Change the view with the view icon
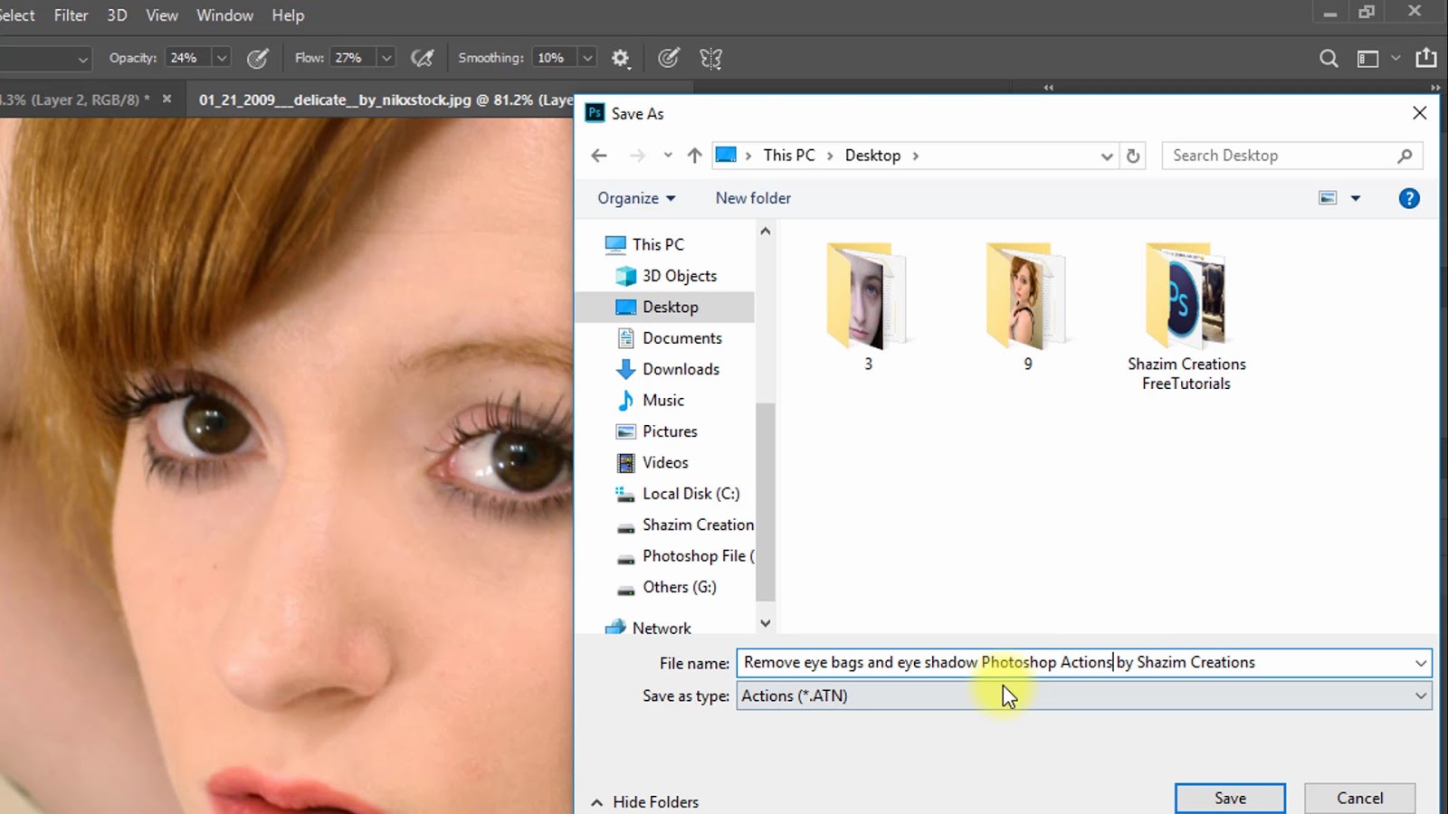This screenshot has width=1448, height=814. pos(1328,198)
